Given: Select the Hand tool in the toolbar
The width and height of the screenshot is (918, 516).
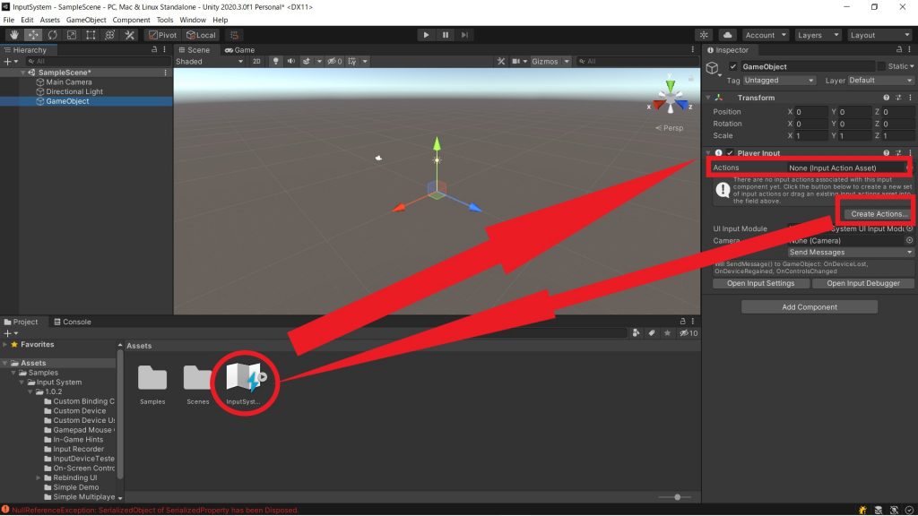Looking at the screenshot, I should tap(14, 34).
